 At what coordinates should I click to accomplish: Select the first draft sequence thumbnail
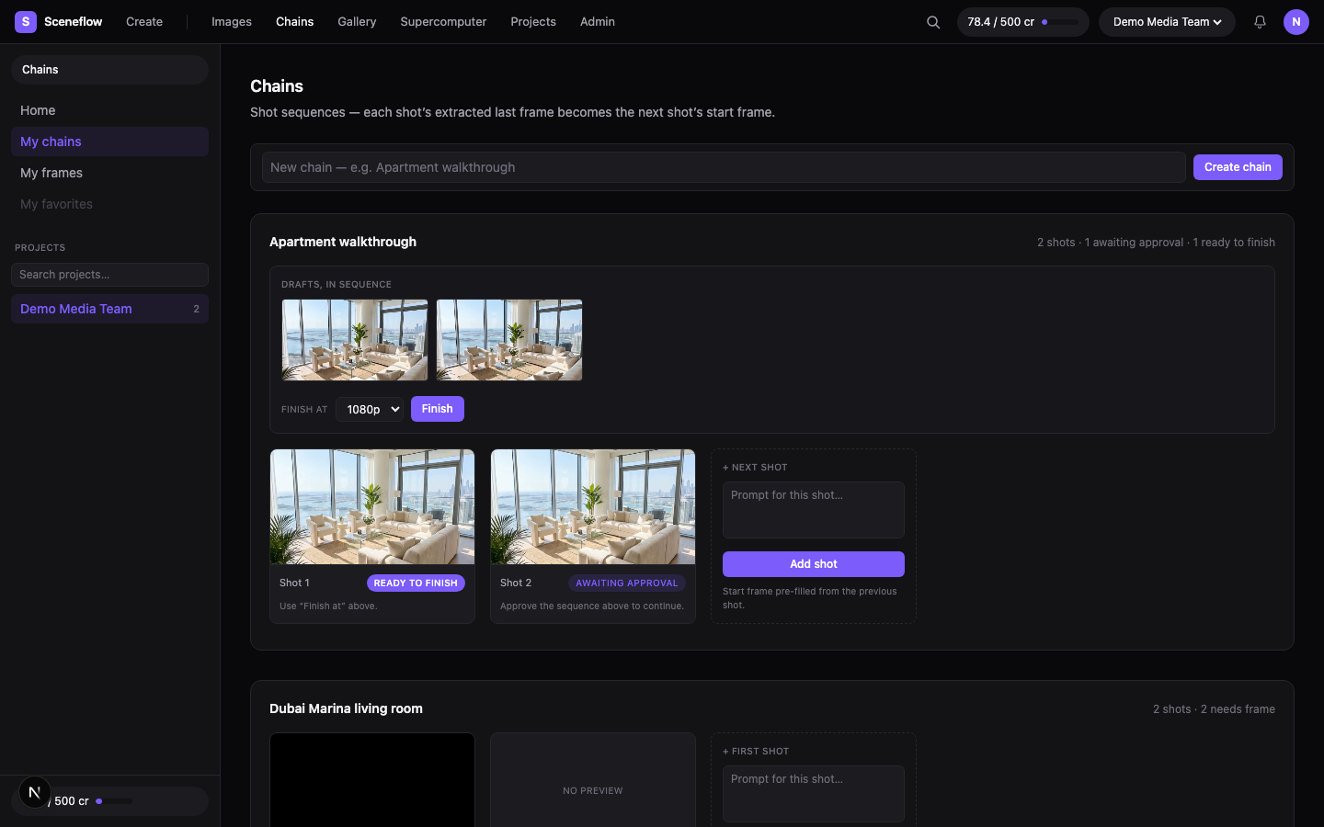pos(355,340)
